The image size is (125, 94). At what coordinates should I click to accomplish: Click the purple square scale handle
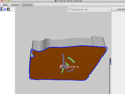[63, 55]
